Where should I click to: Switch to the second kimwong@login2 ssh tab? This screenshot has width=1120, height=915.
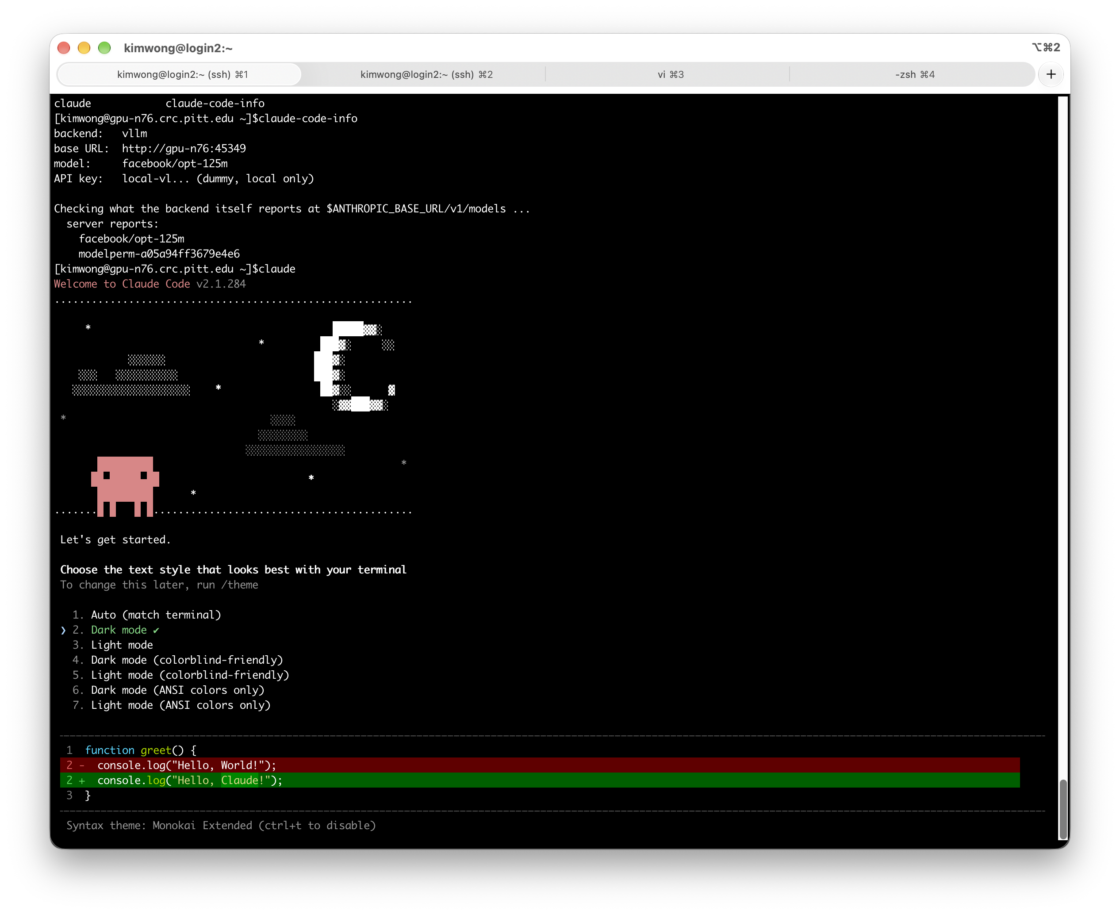coord(426,74)
